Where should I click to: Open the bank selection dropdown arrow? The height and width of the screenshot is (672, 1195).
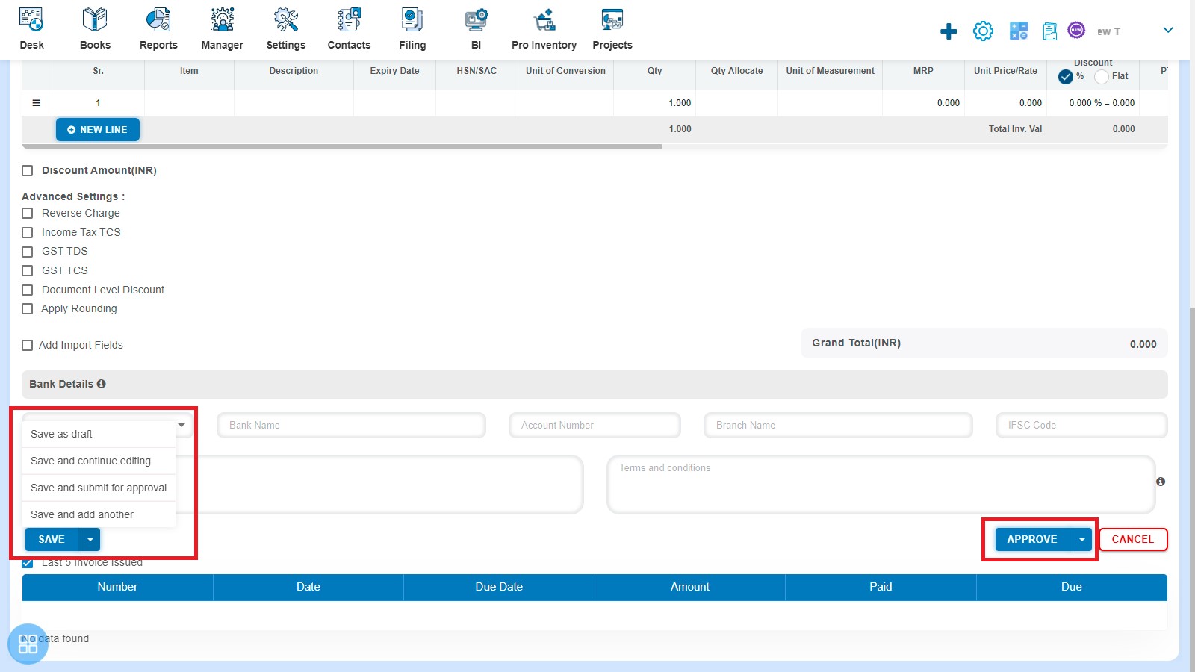(181, 425)
